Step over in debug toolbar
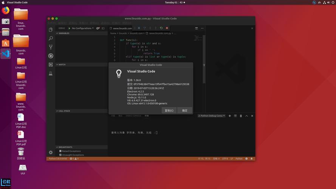This screenshot has height=189, width=336. tap(144, 28)
